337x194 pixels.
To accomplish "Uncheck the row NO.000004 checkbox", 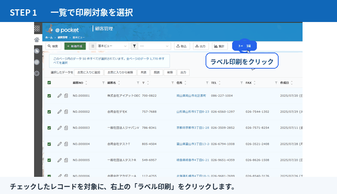I will [49, 144].
